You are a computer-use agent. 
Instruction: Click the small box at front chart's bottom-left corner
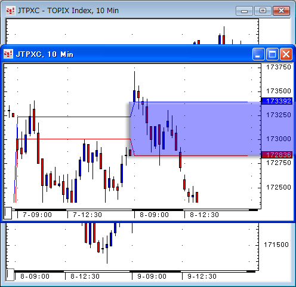pyautogui.click(x=8, y=213)
